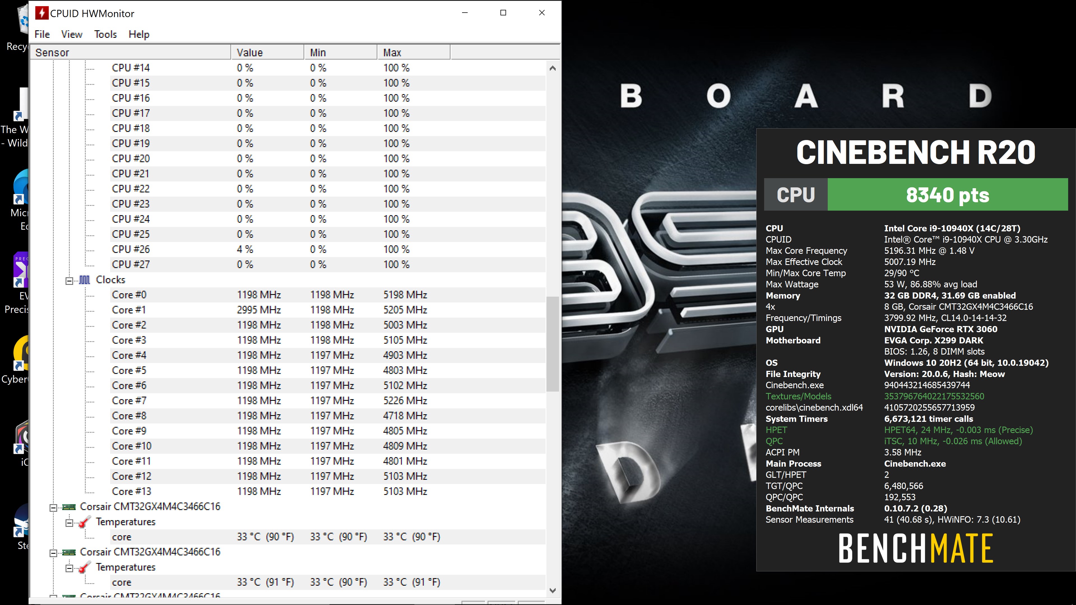Screen dimensions: 1076x605
Task: Open the Tools menu
Action: coord(105,34)
